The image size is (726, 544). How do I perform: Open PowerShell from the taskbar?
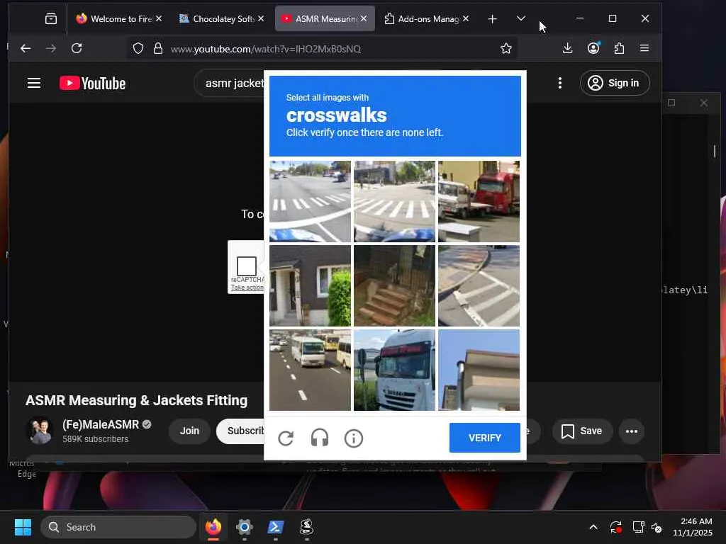coord(276,527)
